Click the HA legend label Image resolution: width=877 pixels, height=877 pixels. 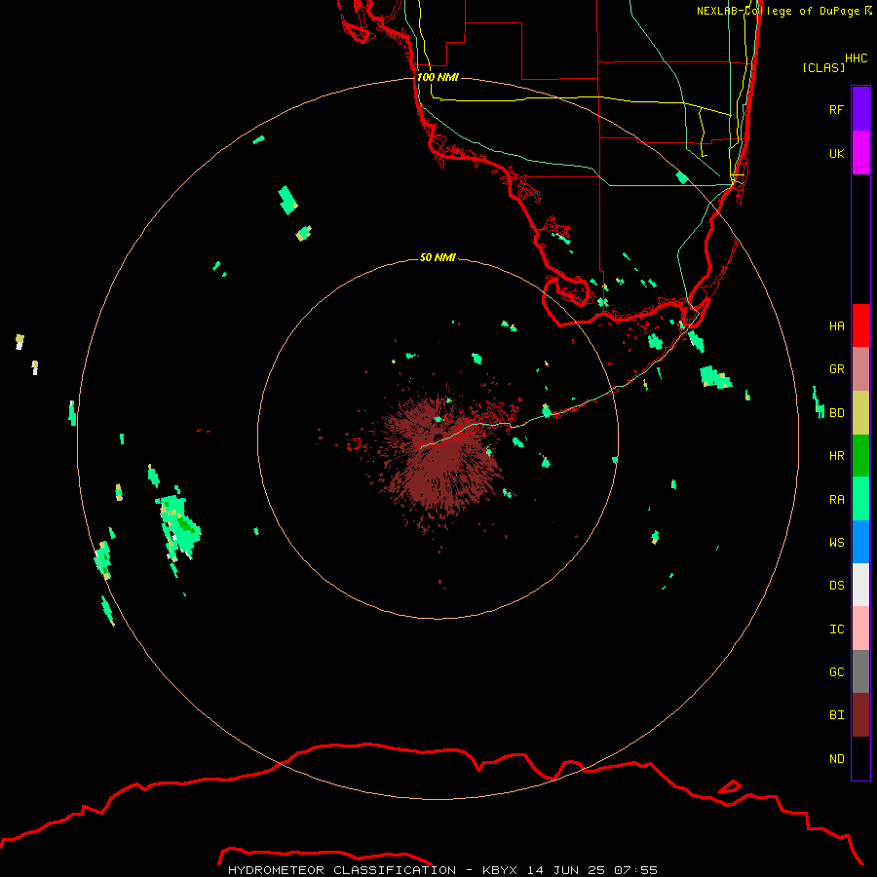coord(836,325)
